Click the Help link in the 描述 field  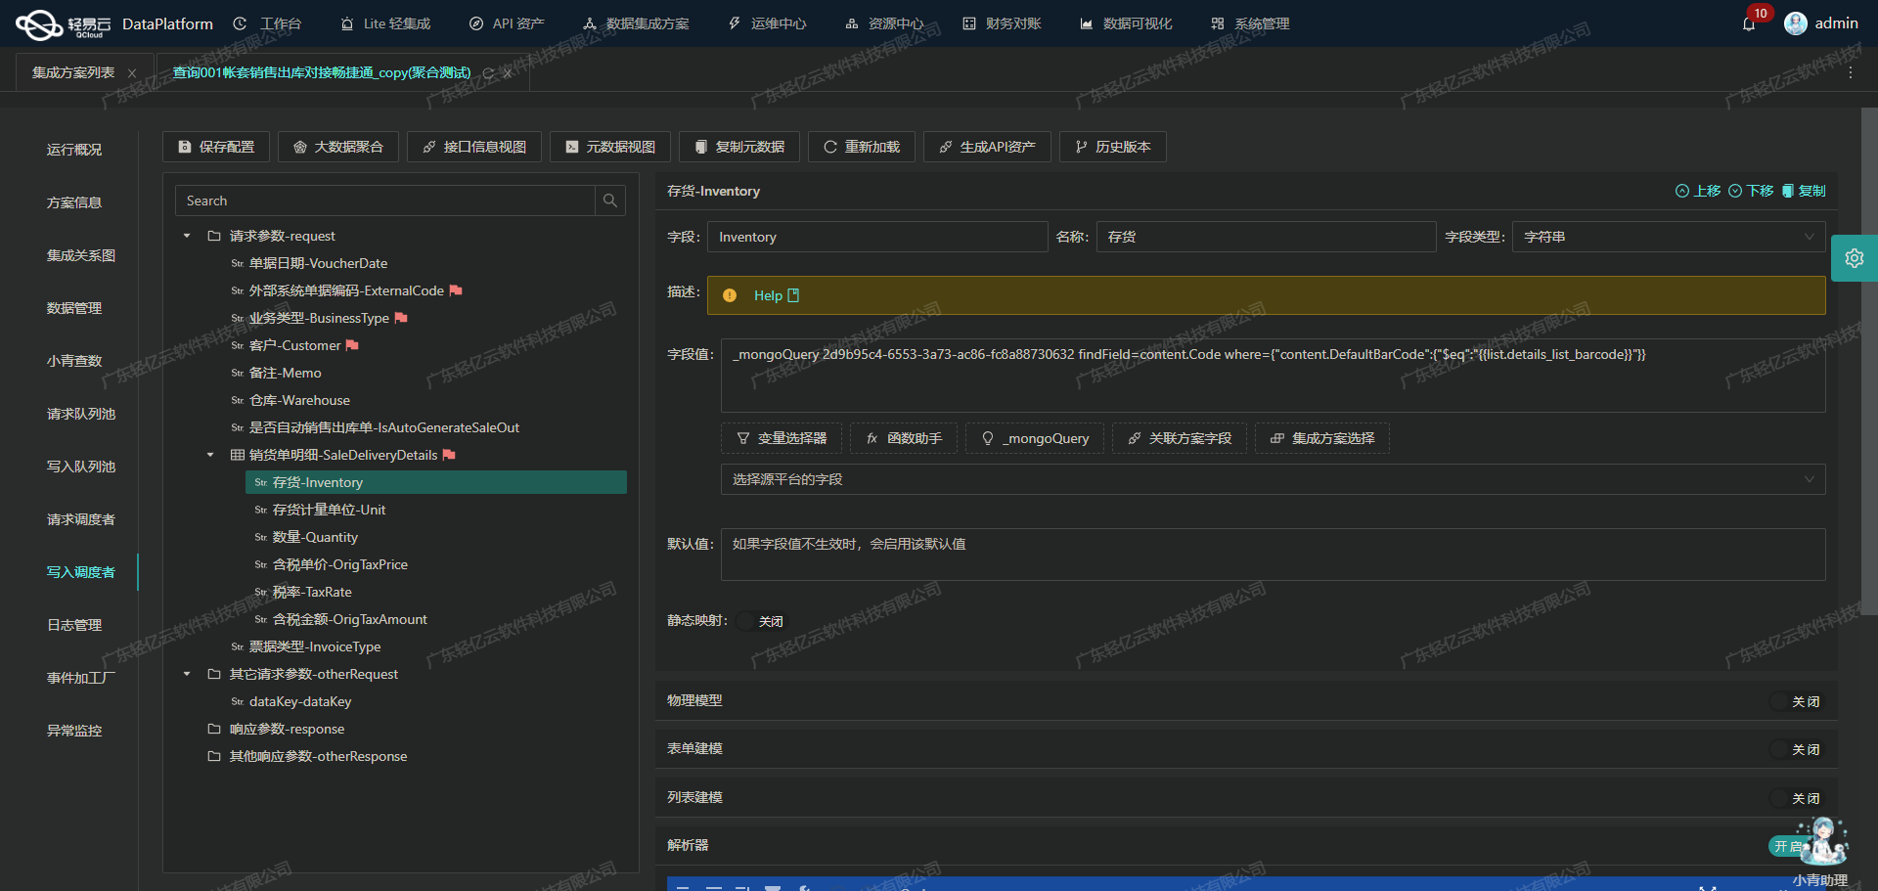tap(771, 294)
